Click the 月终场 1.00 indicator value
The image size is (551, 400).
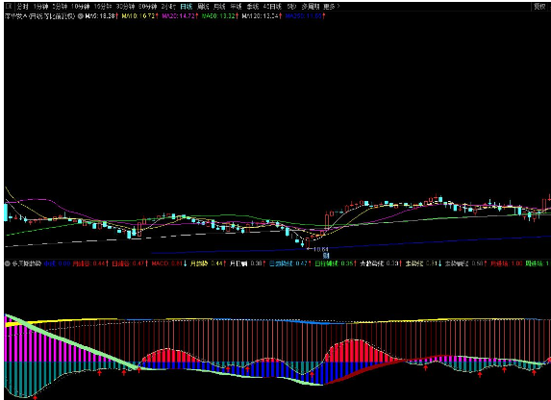(506, 263)
